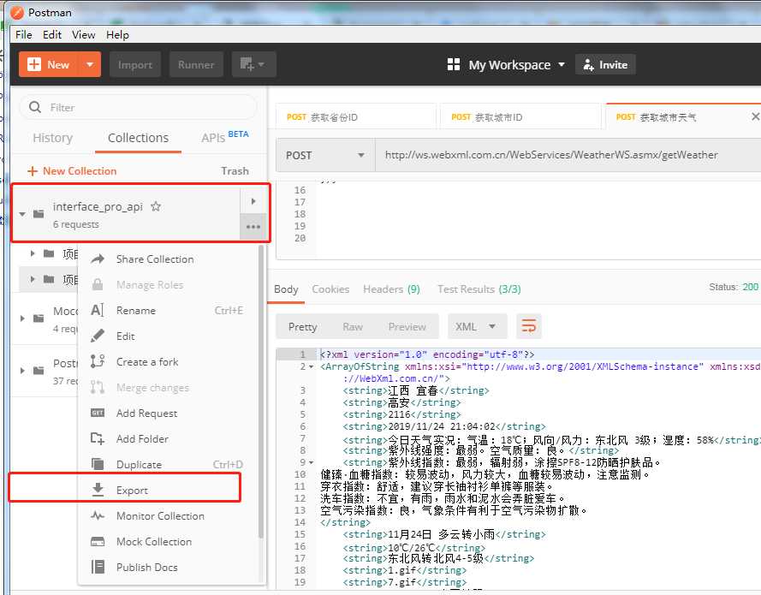The width and height of the screenshot is (761, 595).
Task: Click the first 项目 folder icon
Action: click(x=49, y=253)
